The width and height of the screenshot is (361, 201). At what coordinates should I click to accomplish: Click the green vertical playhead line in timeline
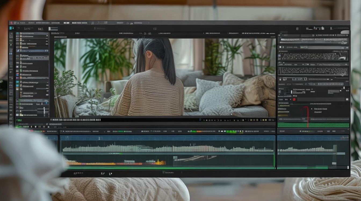pos(274,160)
